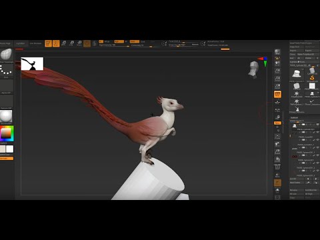Click the Load Tools From Project button
The width and height of the screenshot is (320, 240).
(304, 43)
